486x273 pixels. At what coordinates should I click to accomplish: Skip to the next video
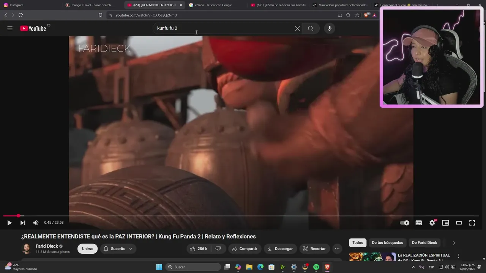pos(23,223)
